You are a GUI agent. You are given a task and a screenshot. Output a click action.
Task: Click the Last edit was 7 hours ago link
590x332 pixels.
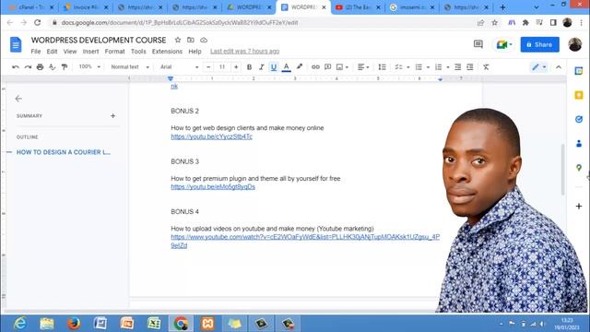coord(245,52)
